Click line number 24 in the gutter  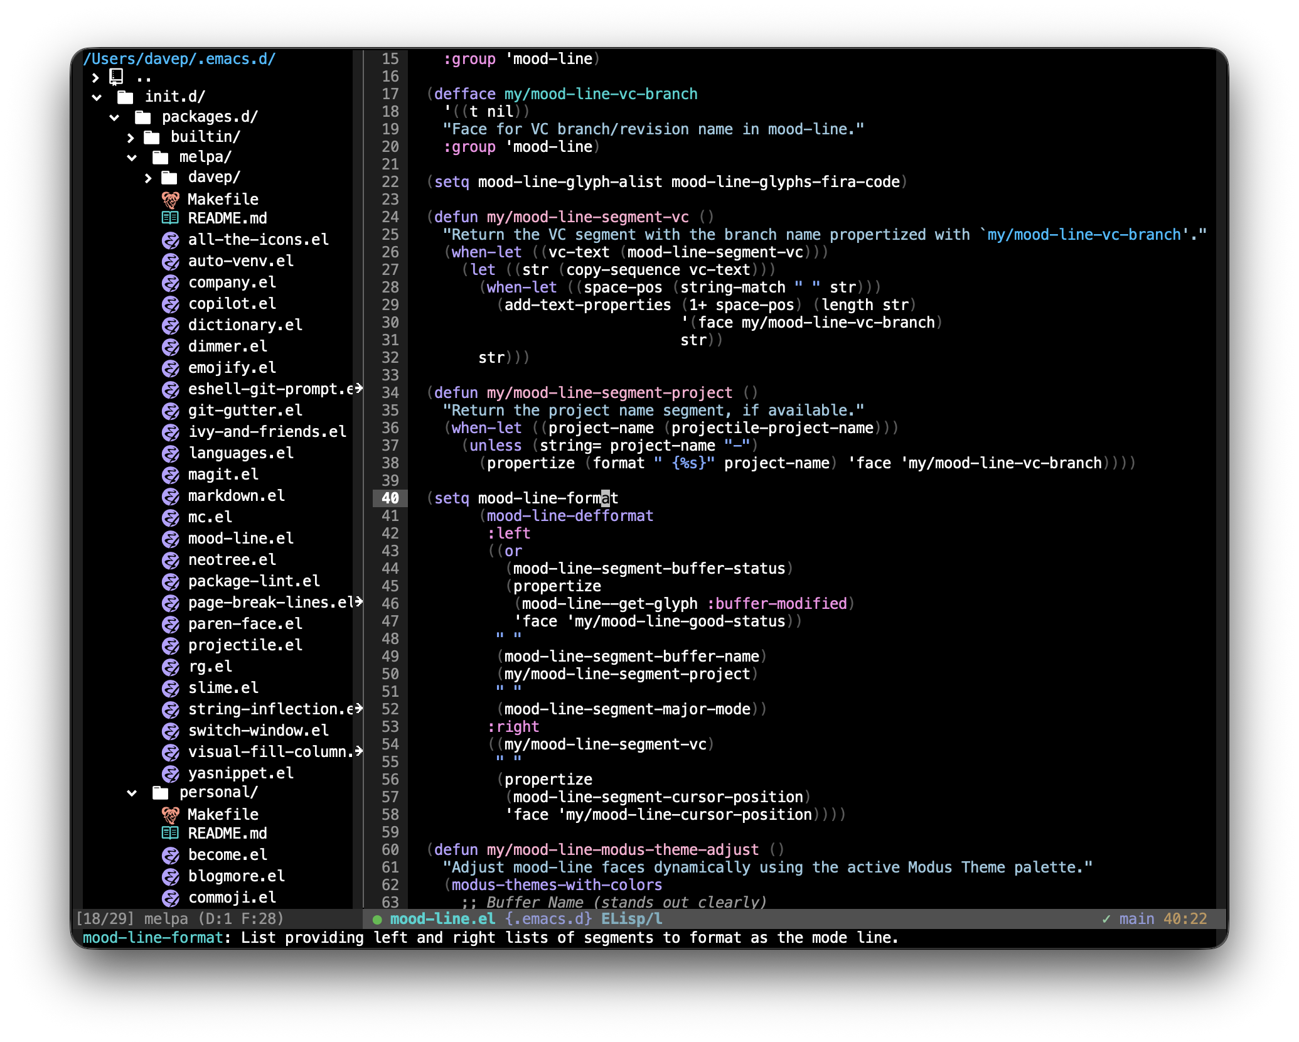pos(390,217)
